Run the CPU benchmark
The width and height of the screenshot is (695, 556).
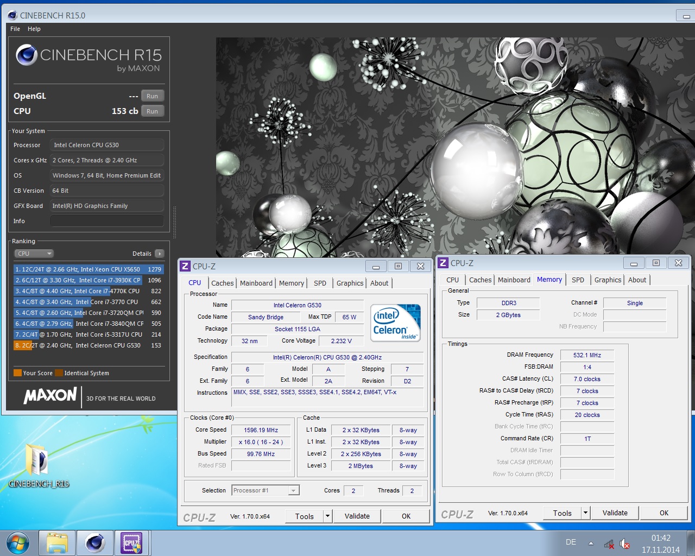pos(153,111)
